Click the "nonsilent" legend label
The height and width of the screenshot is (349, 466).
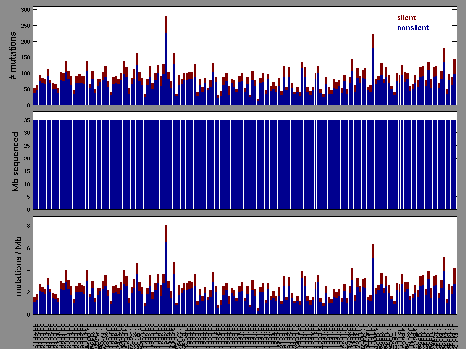pyautogui.click(x=413, y=28)
